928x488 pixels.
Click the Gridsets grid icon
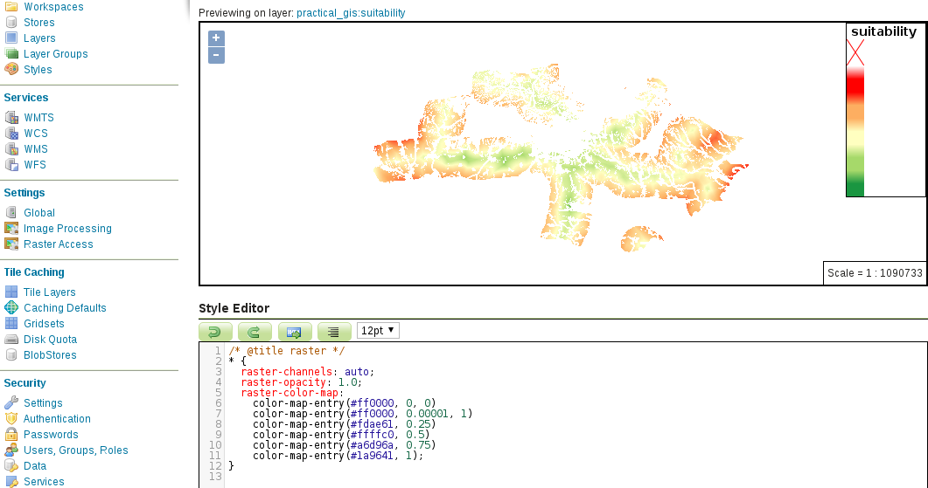11,324
